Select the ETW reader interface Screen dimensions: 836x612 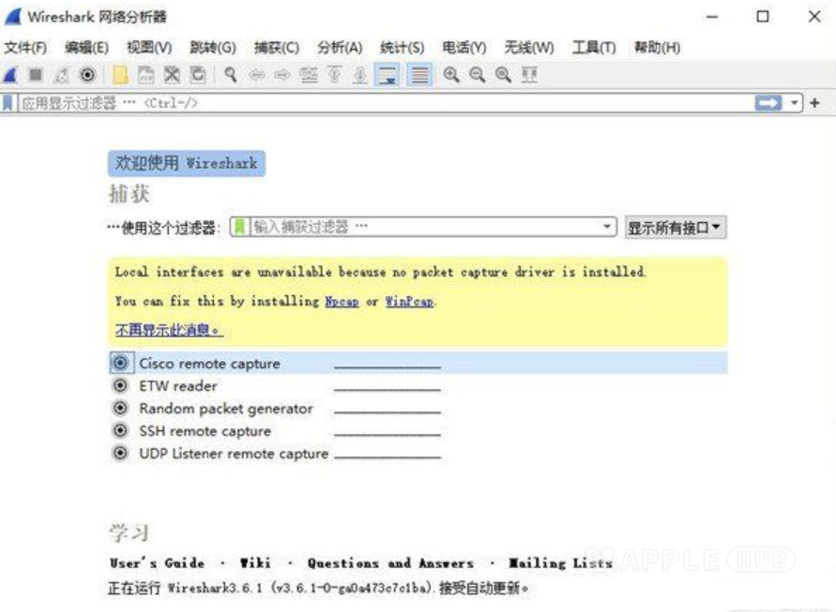click(178, 386)
